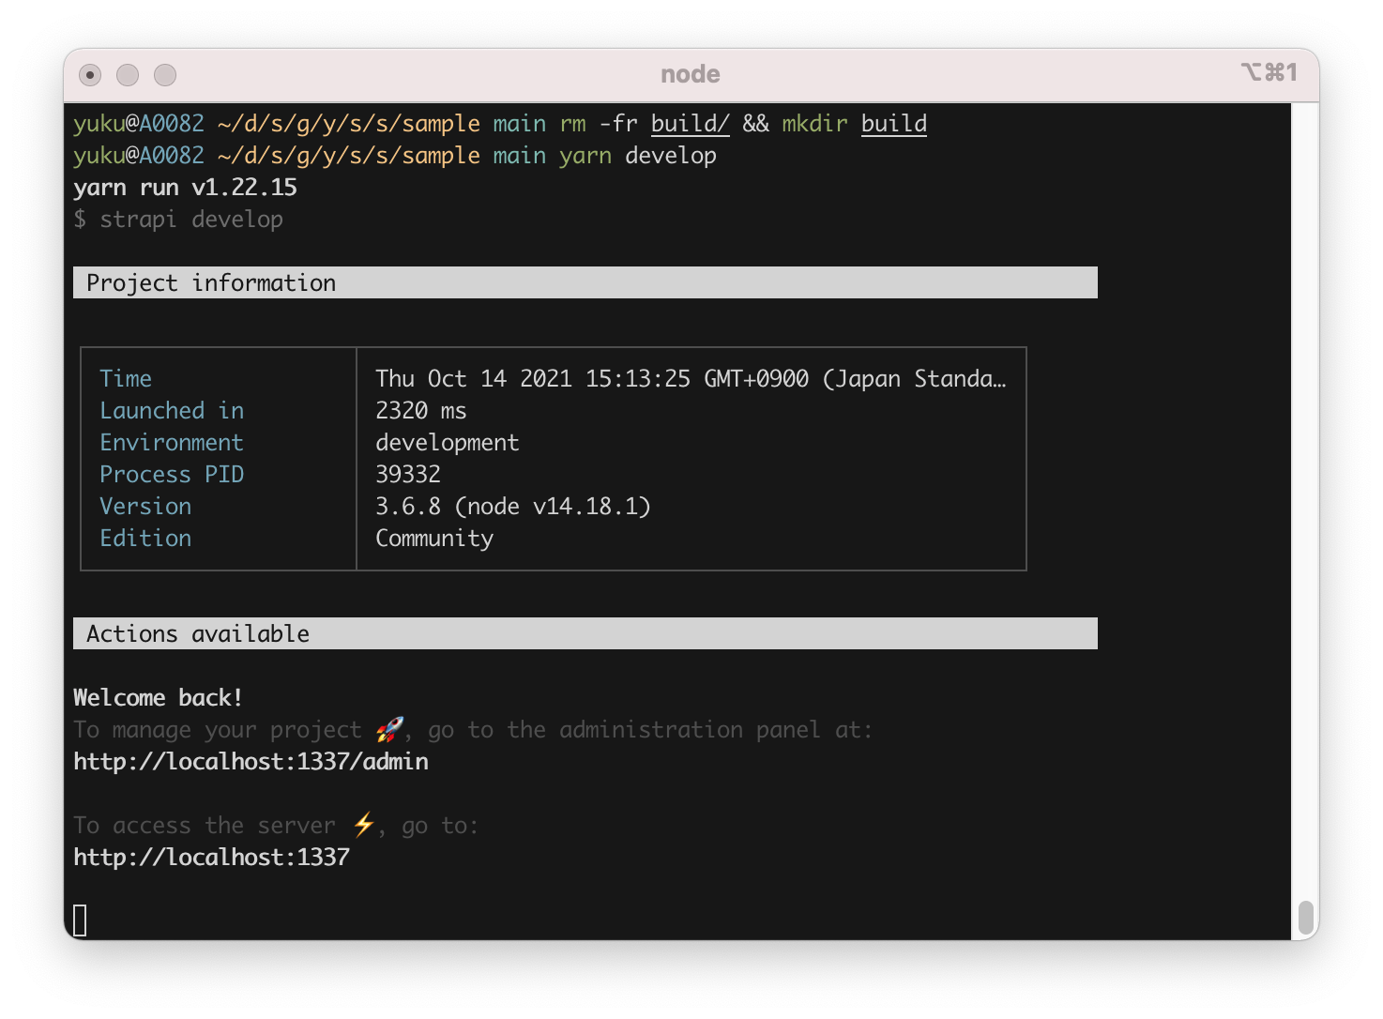Click the 'mkdir' command word
The image size is (1383, 1019).
[814, 124]
